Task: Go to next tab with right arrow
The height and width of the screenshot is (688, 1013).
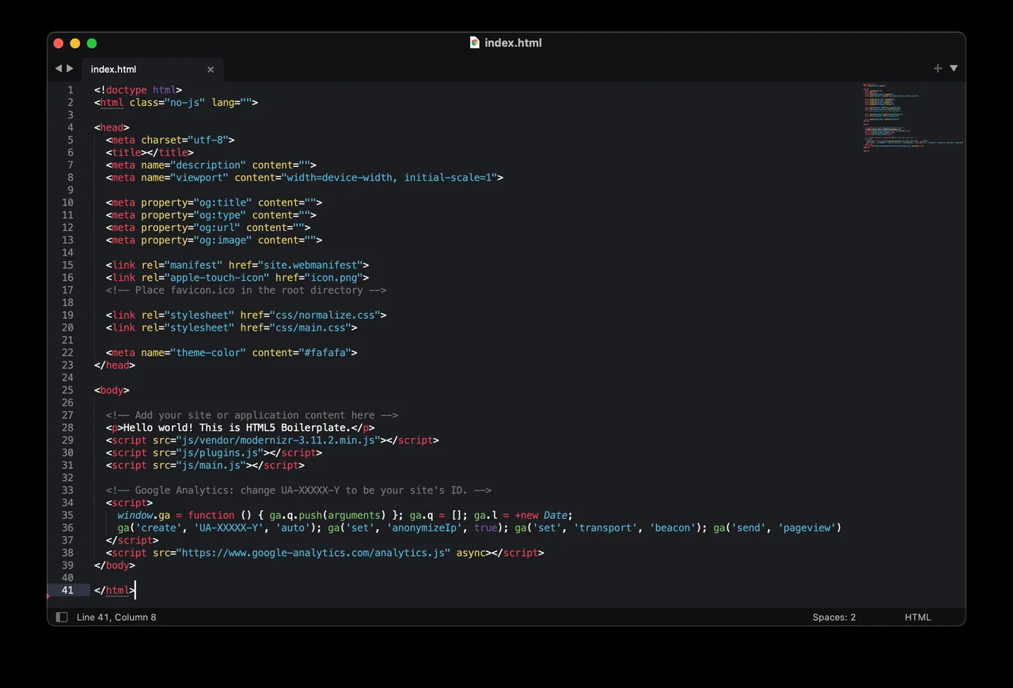Action: (70, 69)
